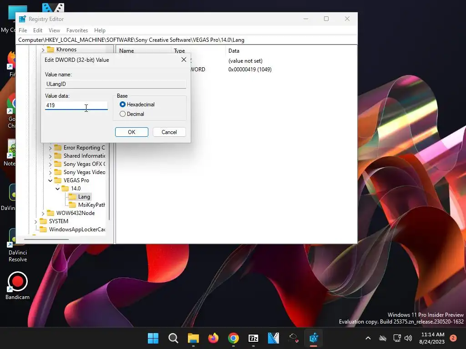Close the Registry Editor window
Image resolution: width=466 pixels, height=349 pixels.
(x=347, y=19)
